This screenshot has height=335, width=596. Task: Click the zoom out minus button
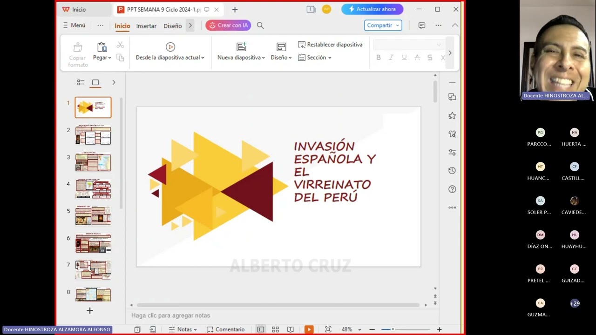pyautogui.click(x=372, y=329)
